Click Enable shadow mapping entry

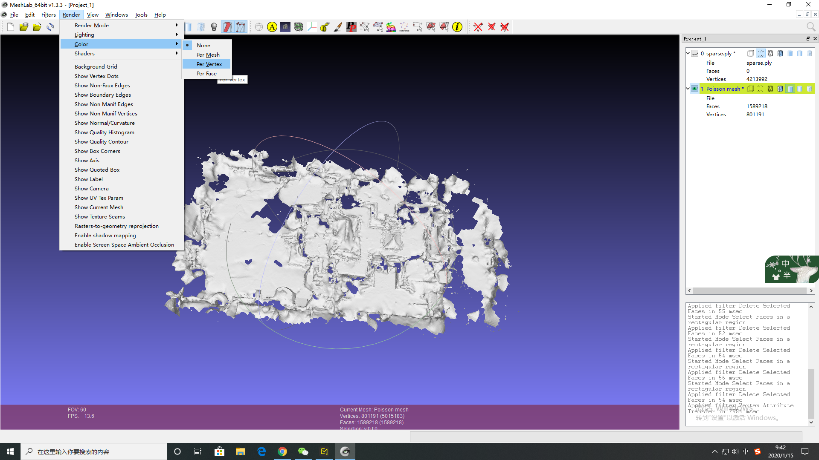point(105,236)
